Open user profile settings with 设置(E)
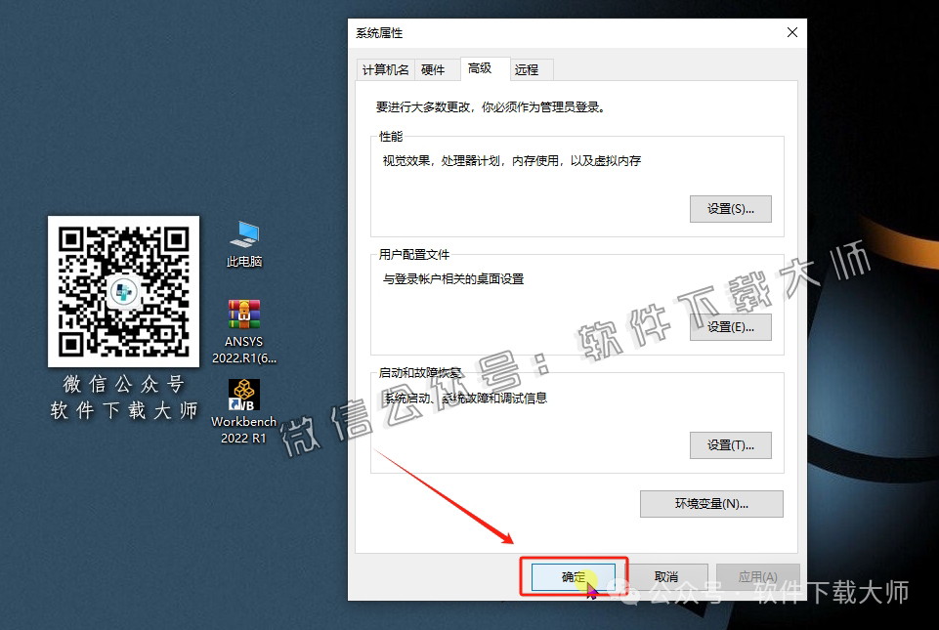The image size is (939, 630). (730, 326)
